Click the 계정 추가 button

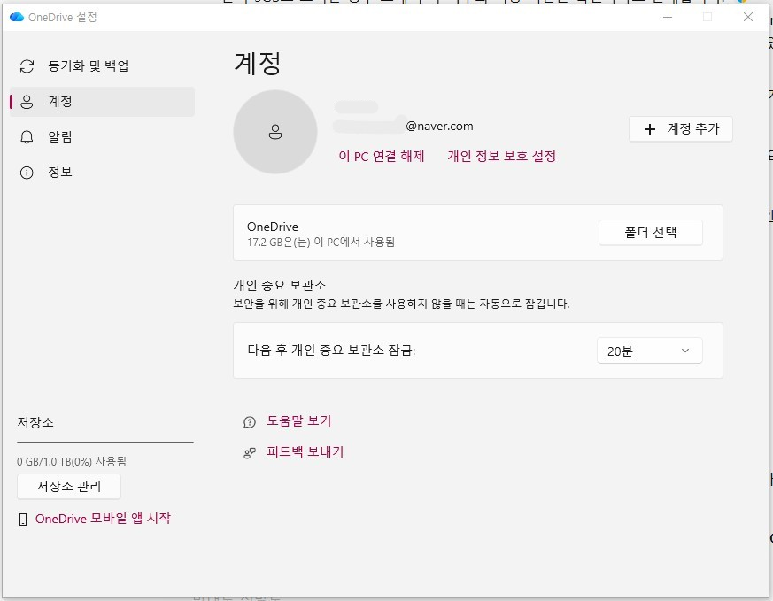click(x=681, y=129)
